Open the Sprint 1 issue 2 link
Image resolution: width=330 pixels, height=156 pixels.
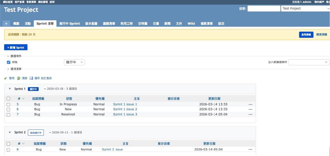125,109
